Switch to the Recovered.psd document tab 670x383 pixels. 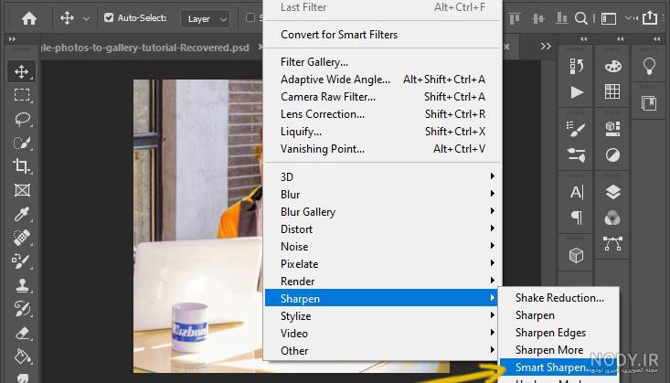(x=145, y=48)
